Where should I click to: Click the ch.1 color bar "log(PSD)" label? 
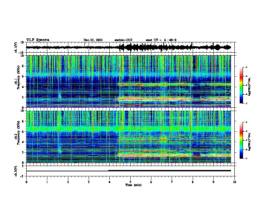tap(249, 87)
